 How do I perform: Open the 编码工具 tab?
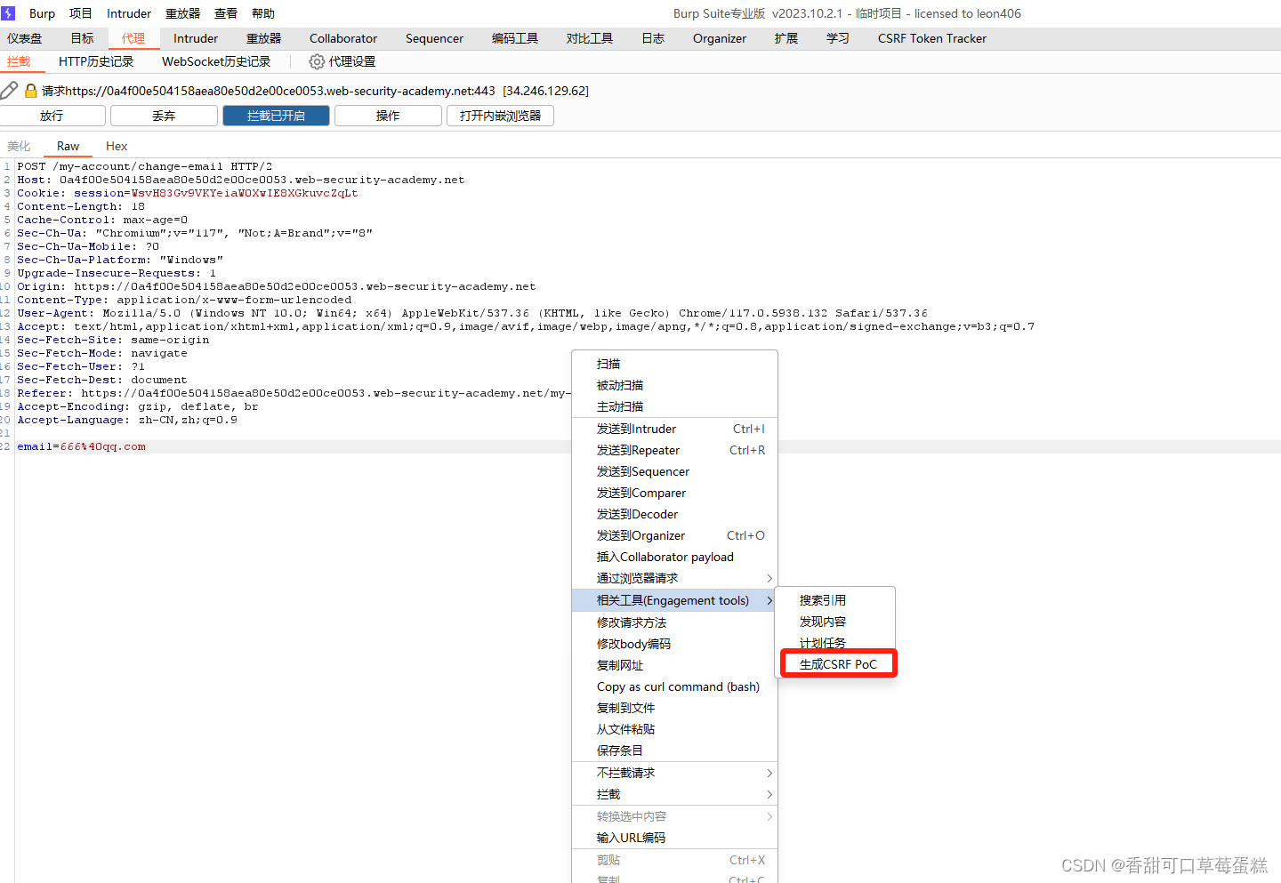point(515,38)
